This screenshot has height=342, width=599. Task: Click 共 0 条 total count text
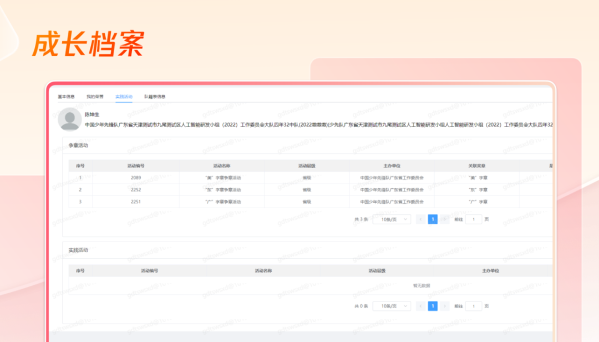(361, 306)
